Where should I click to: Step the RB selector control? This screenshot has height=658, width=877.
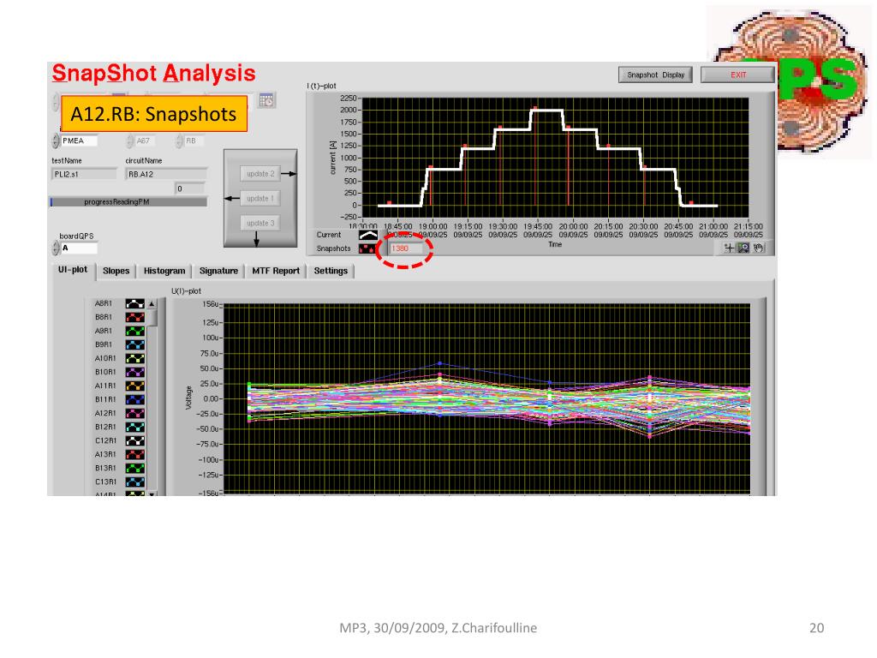click(179, 141)
